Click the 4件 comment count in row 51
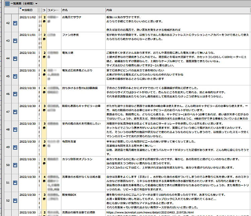Viewport: 251px width, 216px height. pos(44,179)
